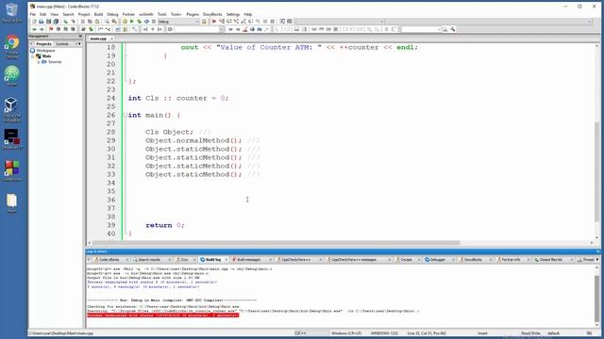Open the Search menu

click(68, 14)
